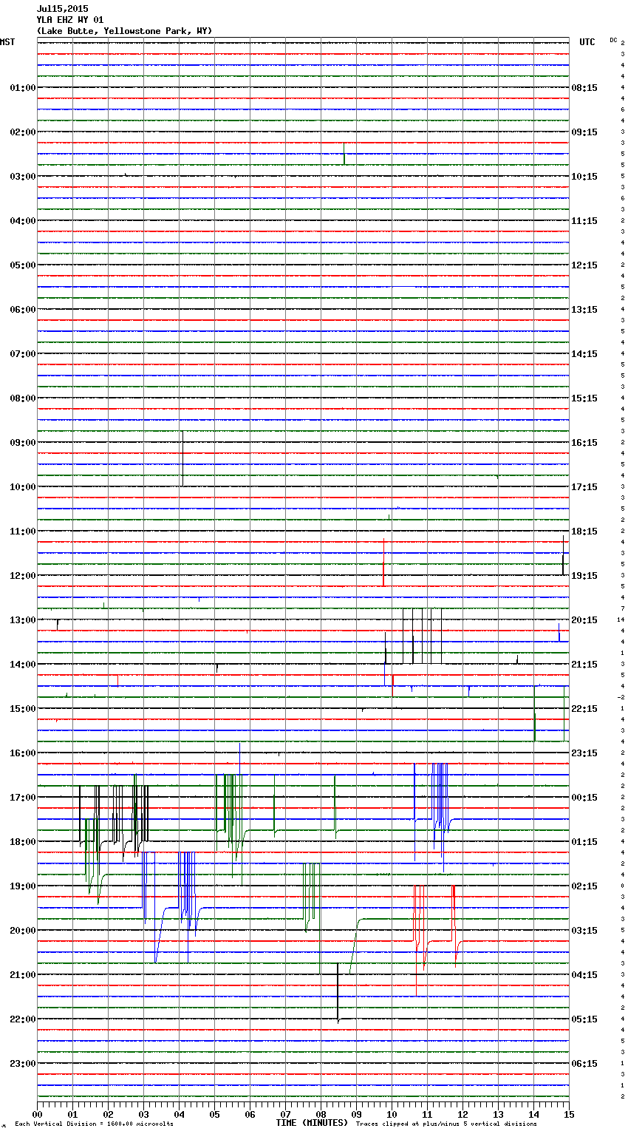Click the Traces clipped at plus/minus 5 note
628x1134 pixels.
(446, 1124)
